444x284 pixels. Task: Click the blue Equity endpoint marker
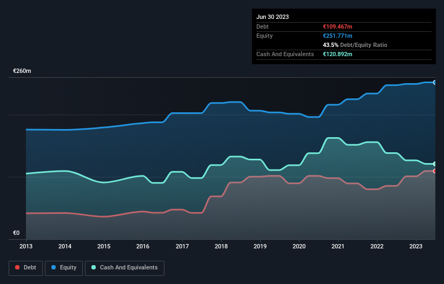coord(435,83)
